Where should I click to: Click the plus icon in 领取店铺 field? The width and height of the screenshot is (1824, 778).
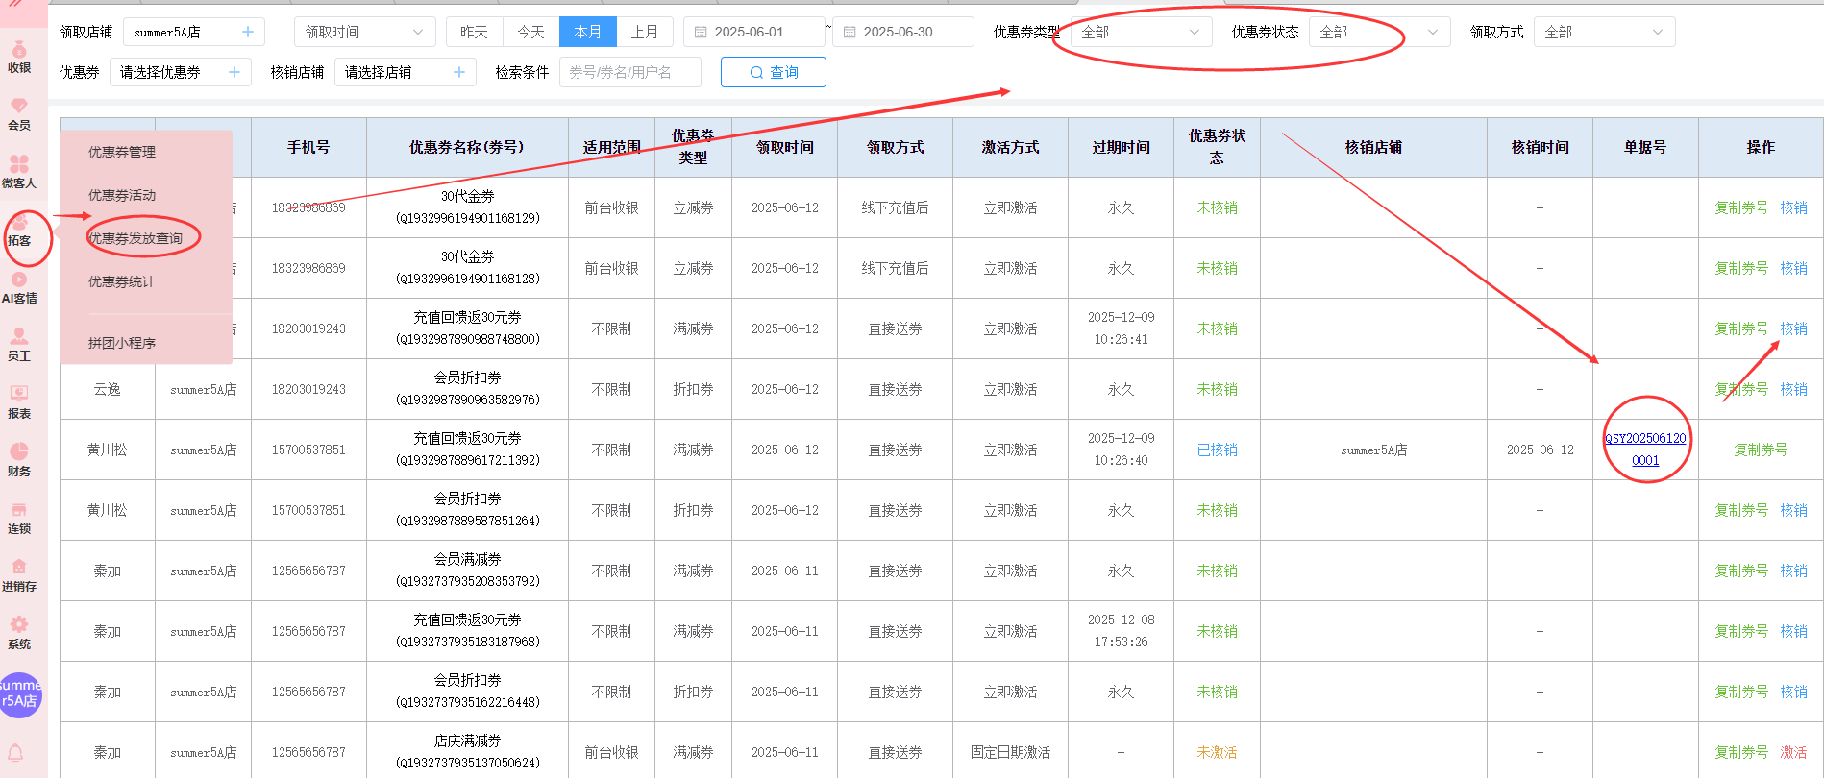[x=247, y=32]
